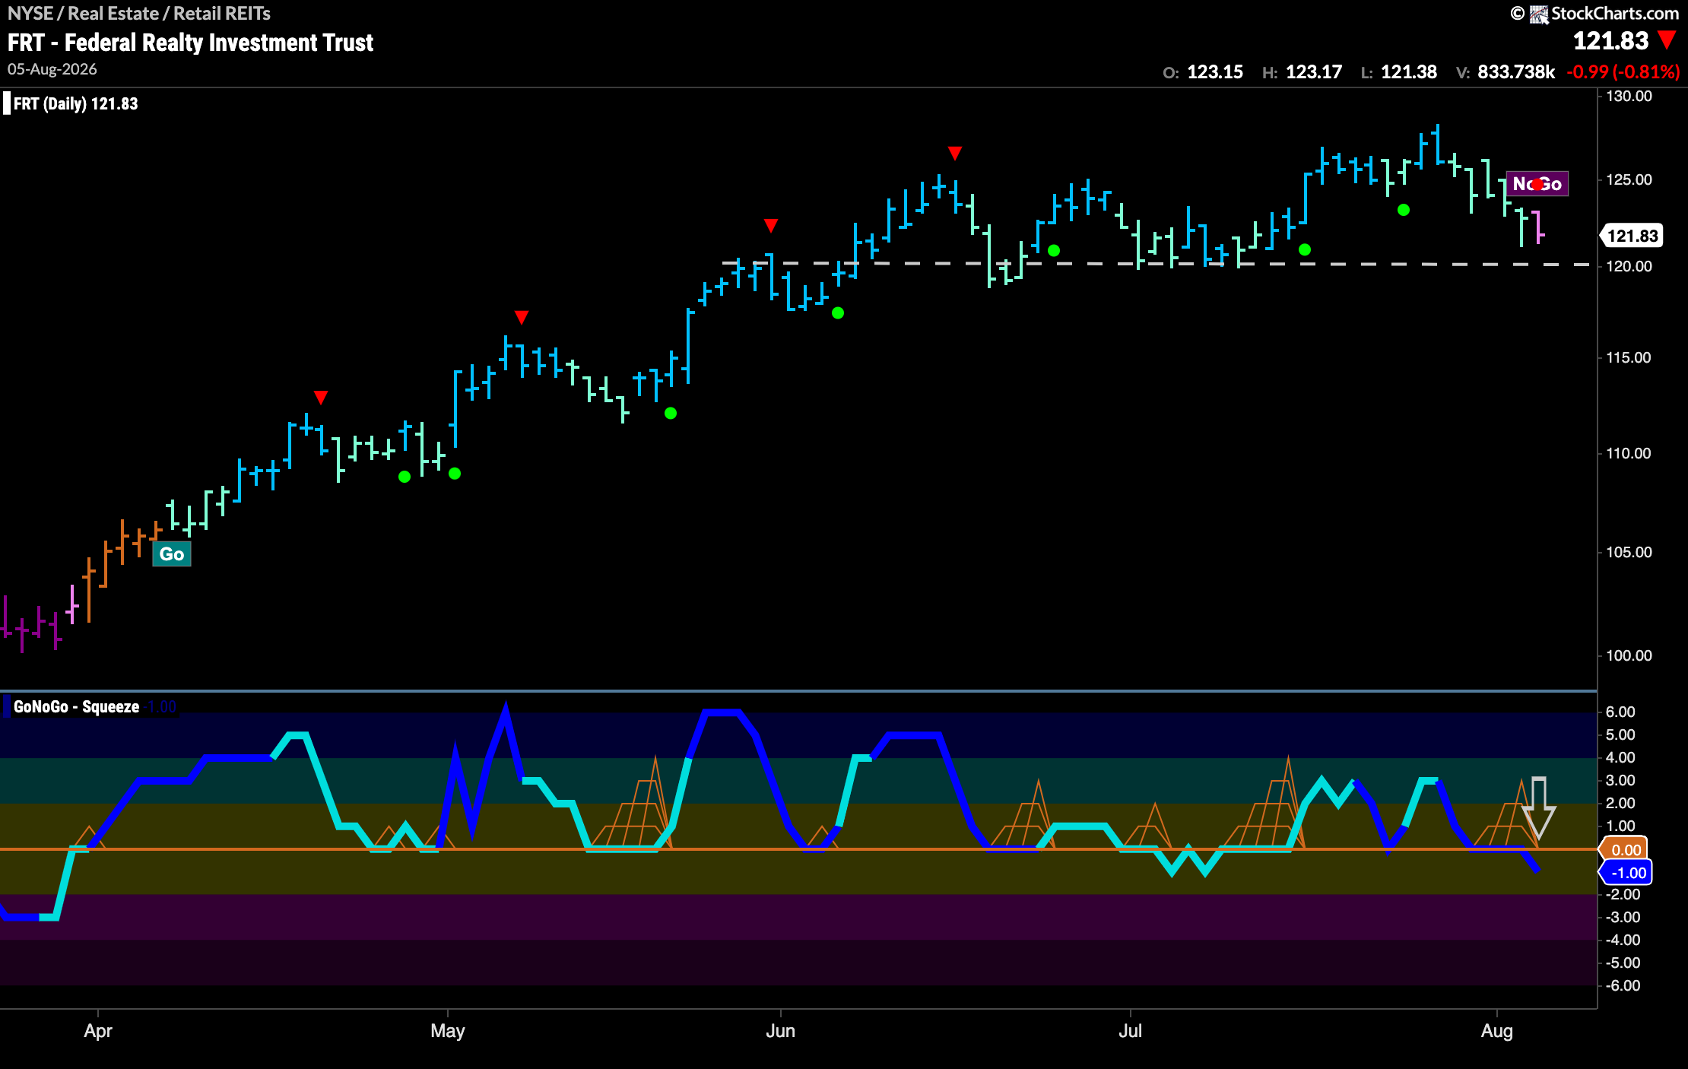Screen dimensions: 1688x1069
Task: Click the large header price '121.83'
Action: 1610,40
